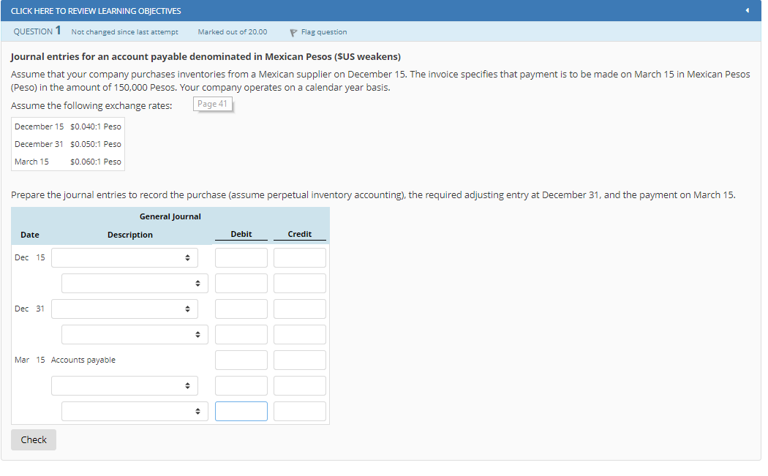Collapse panel using top-right arrow icon
Viewport: 768px width, 476px height.
[747, 10]
